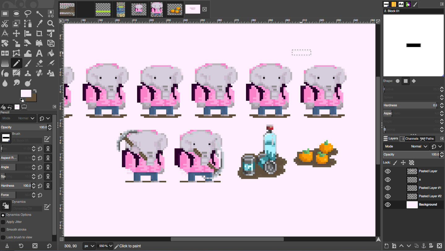445x251 pixels.
Task: Select the Ellipse Select tool
Action: tap(16, 13)
